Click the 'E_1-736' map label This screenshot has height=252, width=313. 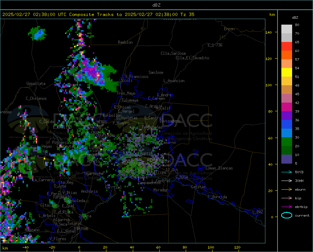(215, 45)
